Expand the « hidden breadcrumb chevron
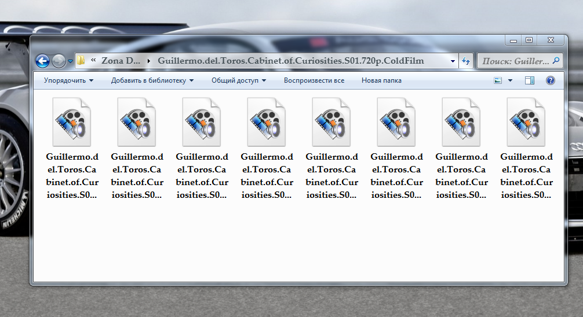 [x=93, y=60]
